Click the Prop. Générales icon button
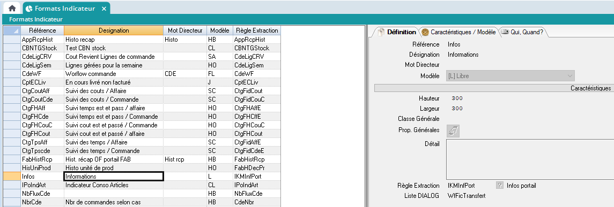This screenshot has width=614, height=207. (x=454, y=131)
